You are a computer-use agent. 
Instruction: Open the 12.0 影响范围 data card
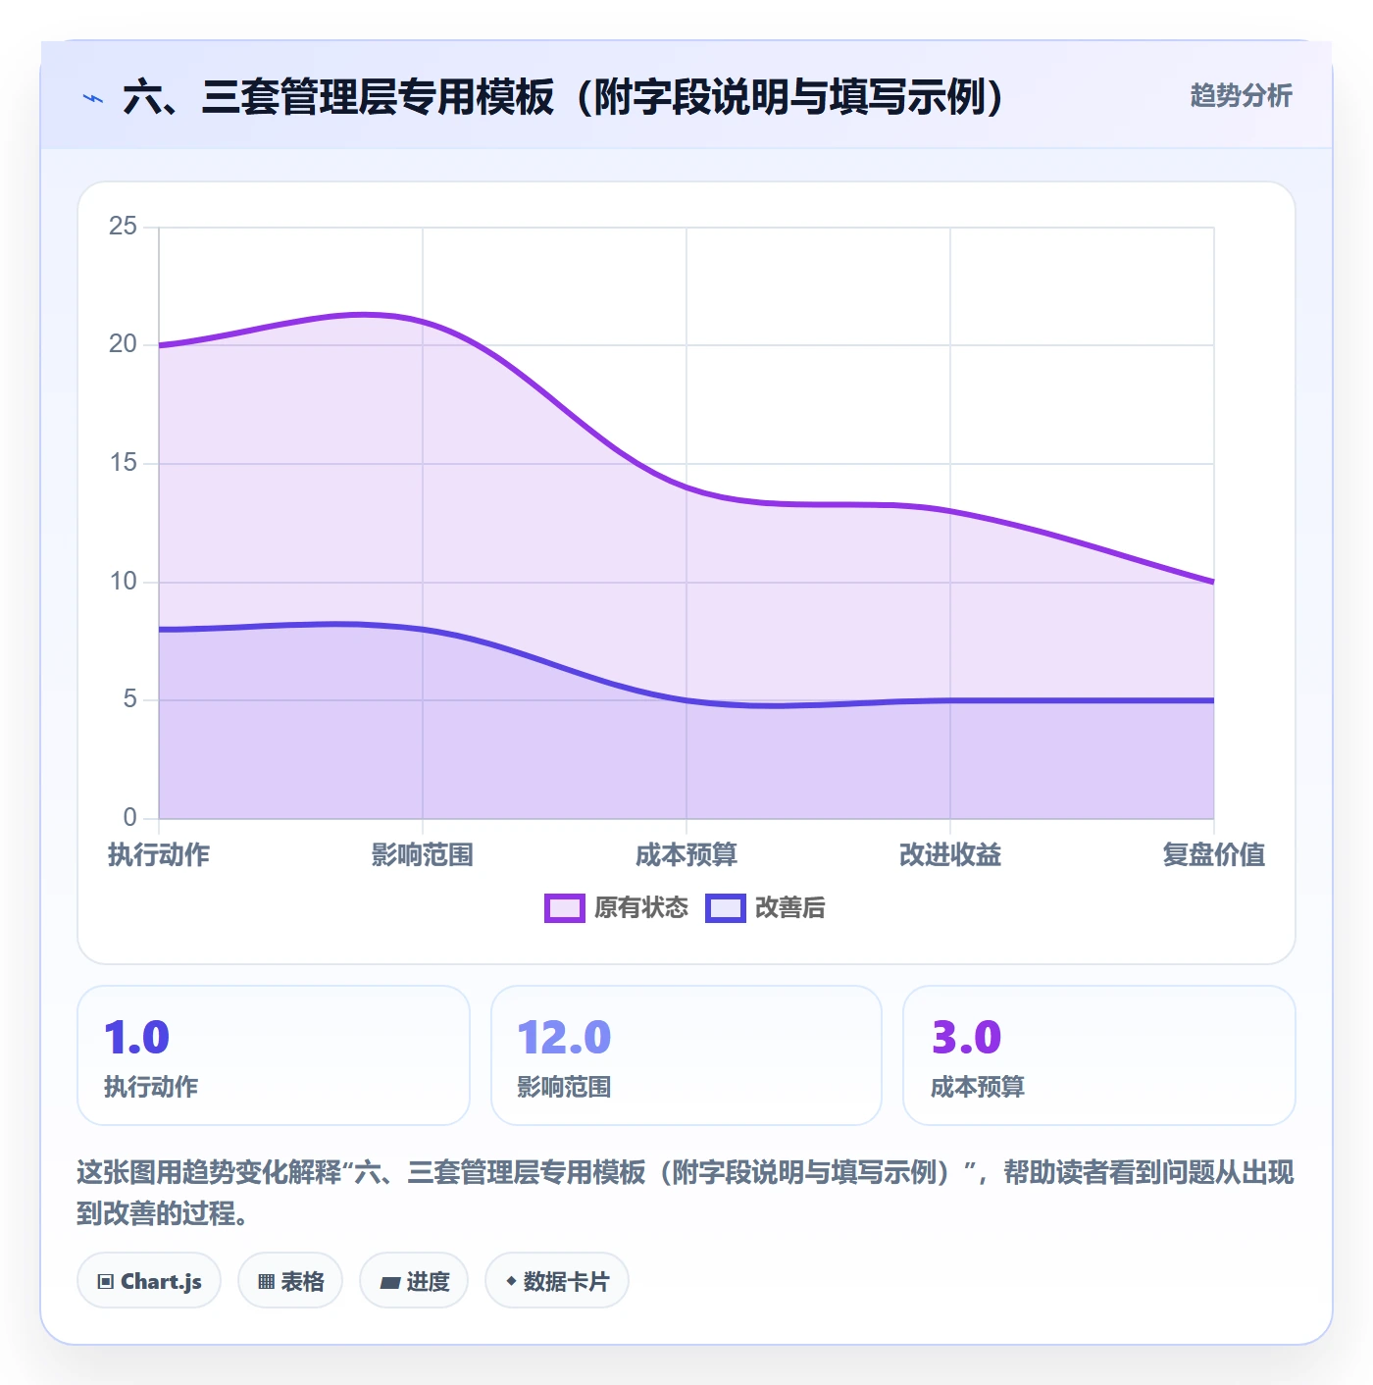click(686, 1055)
